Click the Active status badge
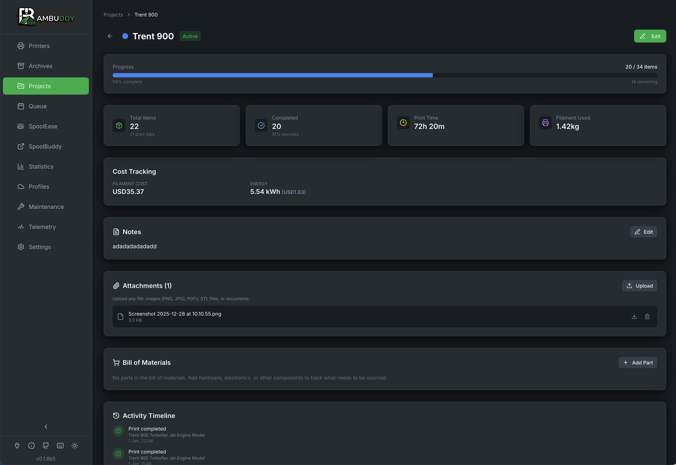The height and width of the screenshot is (465, 676). pyautogui.click(x=190, y=36)
